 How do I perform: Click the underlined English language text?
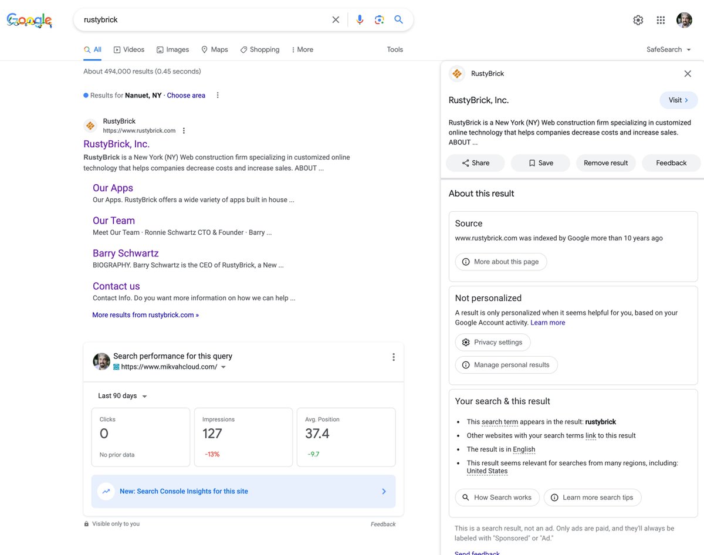[x=524, y=449]
